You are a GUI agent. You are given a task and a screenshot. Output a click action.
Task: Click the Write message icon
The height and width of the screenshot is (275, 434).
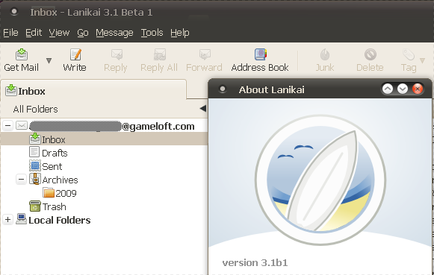coord(75,54)
